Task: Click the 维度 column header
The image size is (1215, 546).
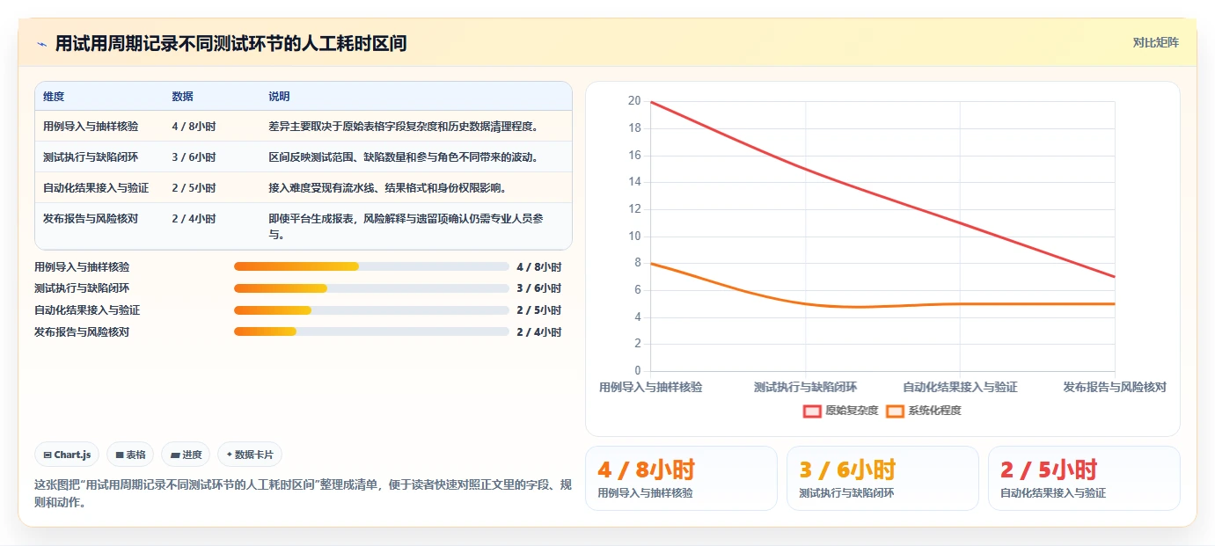Action: pos(54,97)
